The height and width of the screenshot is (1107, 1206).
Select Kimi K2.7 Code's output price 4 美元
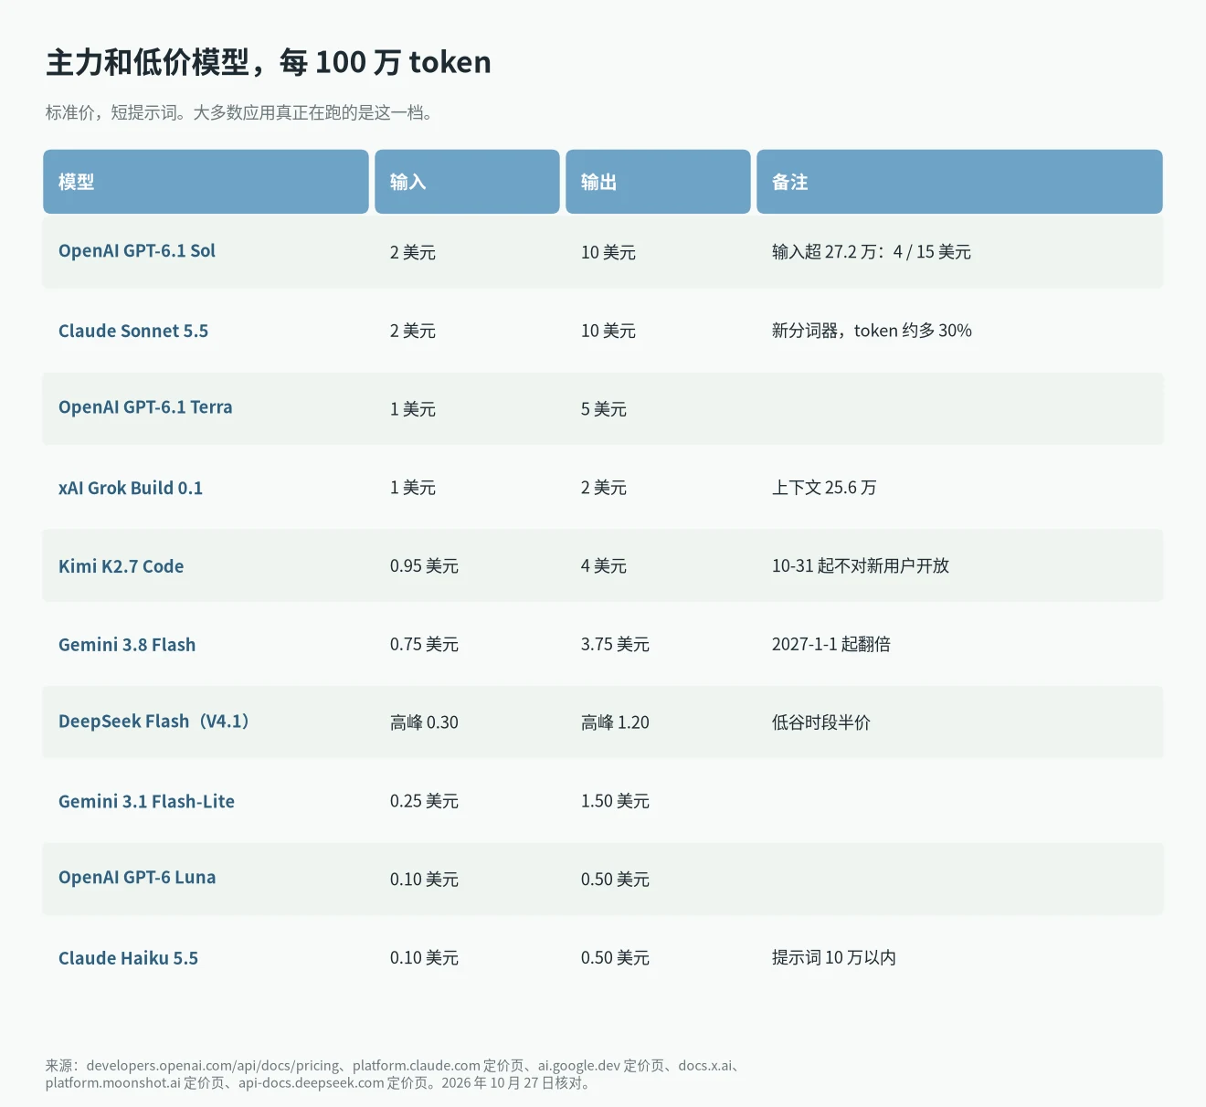(x=604, y=566)
